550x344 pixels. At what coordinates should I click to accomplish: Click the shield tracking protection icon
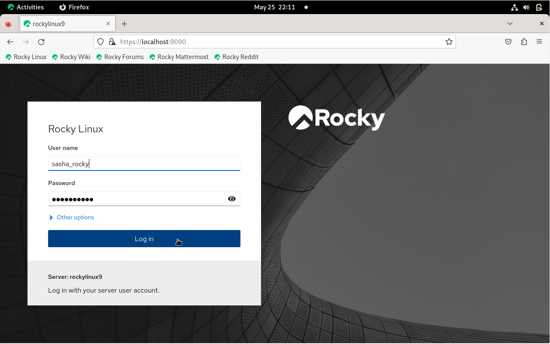pos(100,42)
